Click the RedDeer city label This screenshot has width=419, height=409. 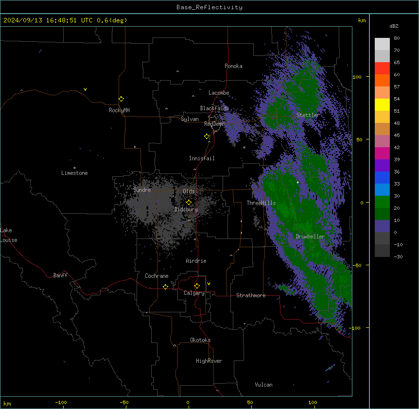(214, 124)
